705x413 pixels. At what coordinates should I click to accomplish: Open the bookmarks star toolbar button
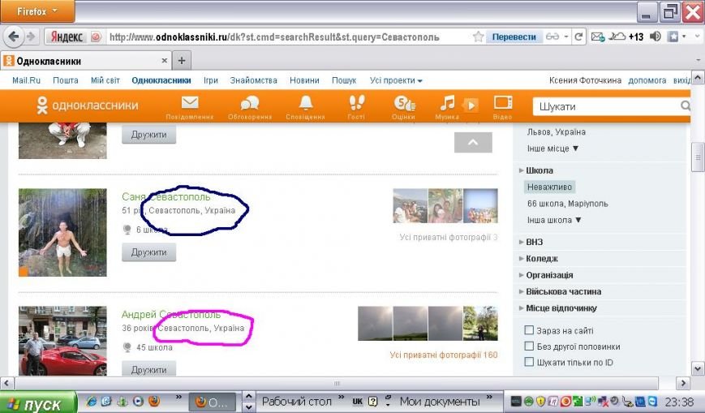[673, 37]
